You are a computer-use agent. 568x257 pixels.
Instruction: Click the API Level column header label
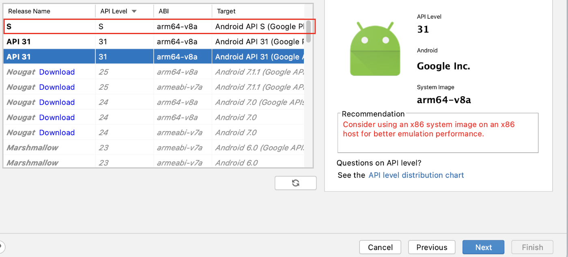click(114, 11)
